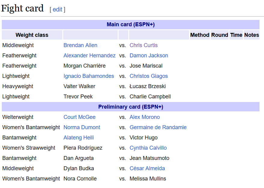Open the Alex Morono link
This screenshot has width=264, height=188.
144,117
